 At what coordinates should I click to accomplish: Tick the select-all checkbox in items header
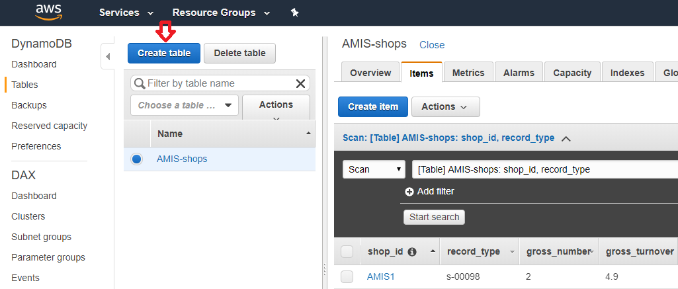coord(347,251)
